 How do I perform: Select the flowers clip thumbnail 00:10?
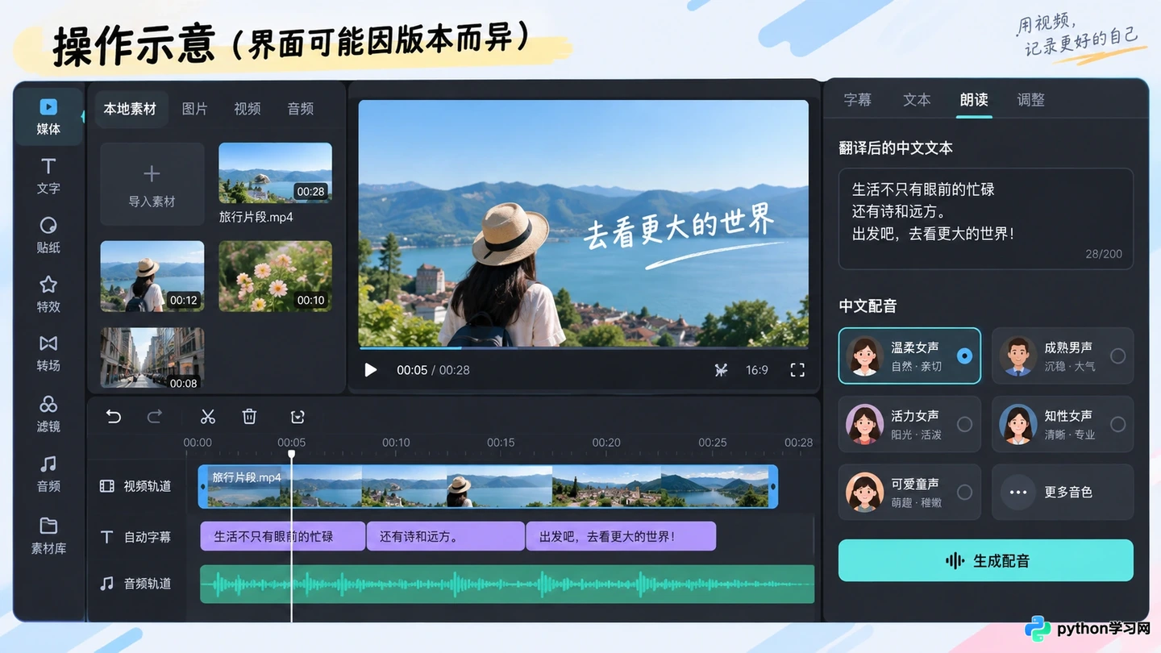click(x=275, y=277)
